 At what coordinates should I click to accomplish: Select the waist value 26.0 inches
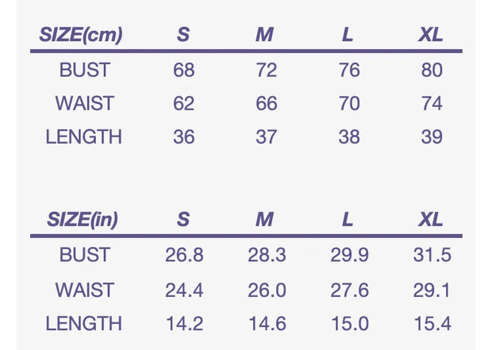[x=267, y=290]
